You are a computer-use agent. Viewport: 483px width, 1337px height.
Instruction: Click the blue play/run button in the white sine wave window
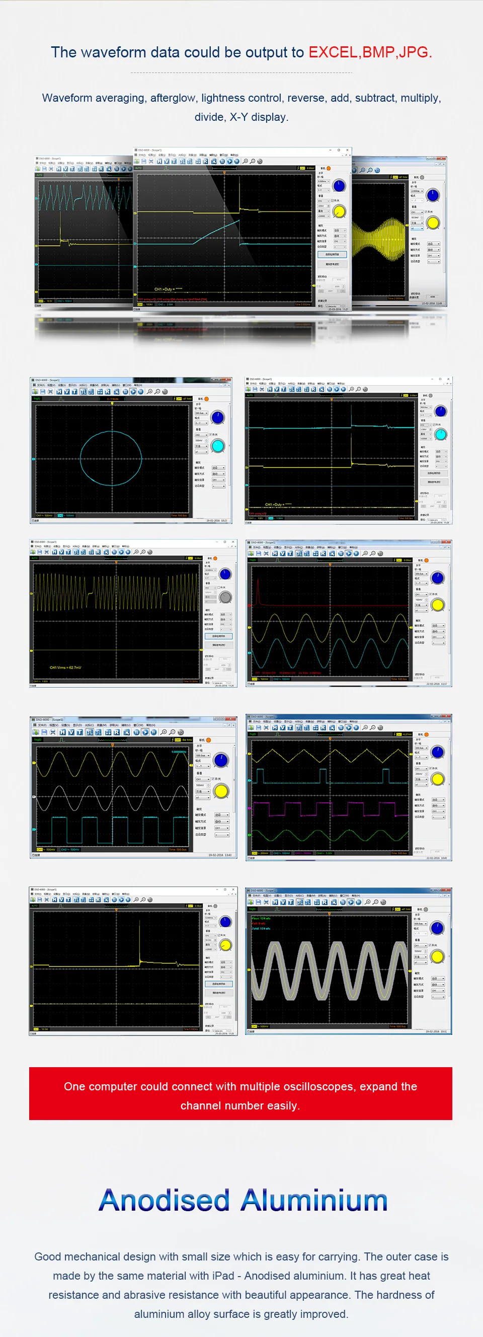[145, 732]
